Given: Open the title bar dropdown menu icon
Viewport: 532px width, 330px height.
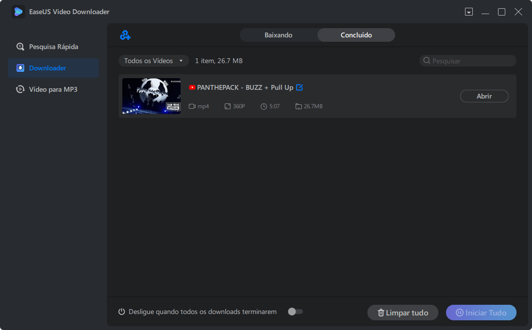Looking at the screenshot, I should pyautogui.click(x=469, y=12).
